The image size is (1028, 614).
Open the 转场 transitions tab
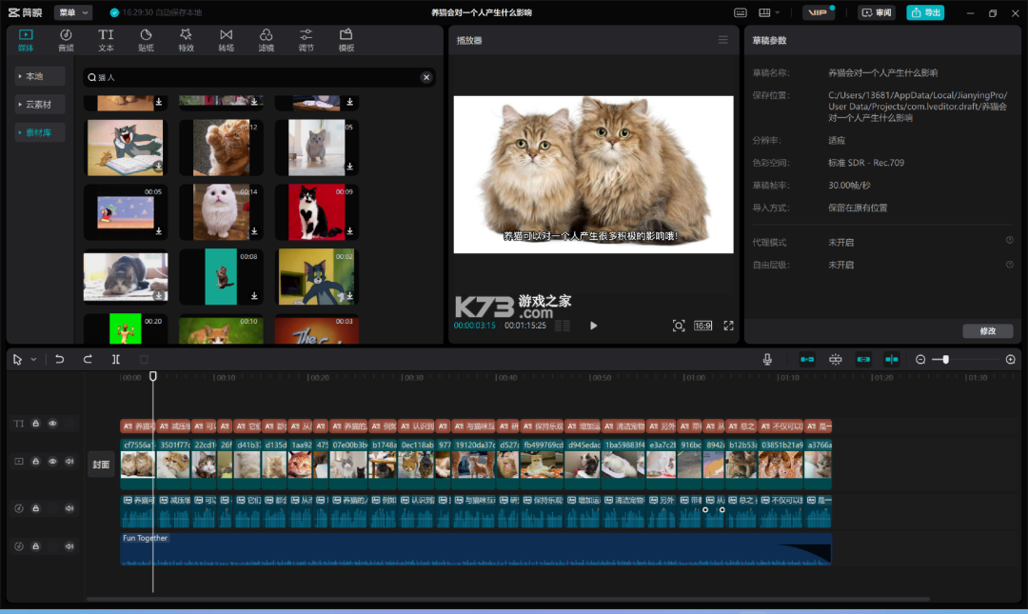pos(227,40)
